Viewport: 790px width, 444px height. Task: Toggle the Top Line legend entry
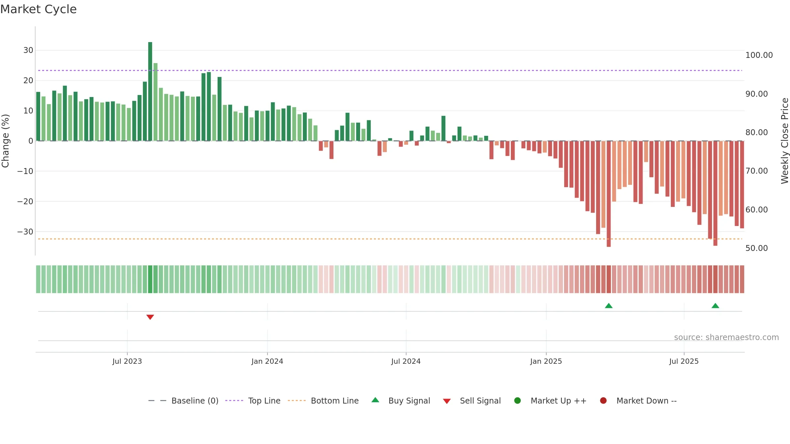[x=253, y=401]
